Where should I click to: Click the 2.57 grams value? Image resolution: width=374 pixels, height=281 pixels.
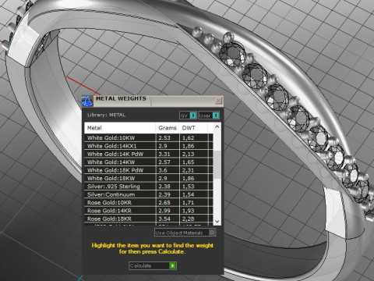pos(164,162)
